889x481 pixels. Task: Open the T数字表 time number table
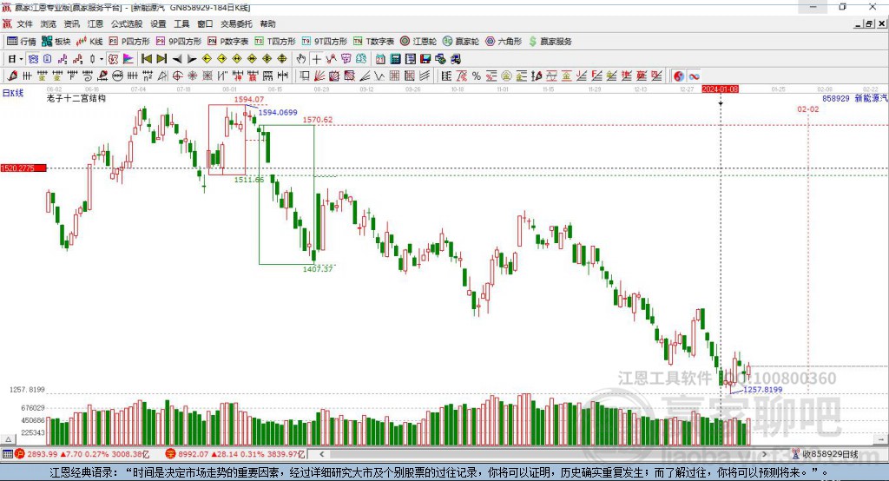click(x=373, y=42)
